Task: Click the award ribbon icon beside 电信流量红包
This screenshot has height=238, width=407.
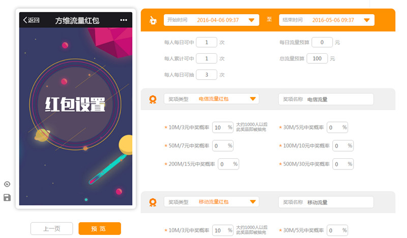Action: pos(153,99)
